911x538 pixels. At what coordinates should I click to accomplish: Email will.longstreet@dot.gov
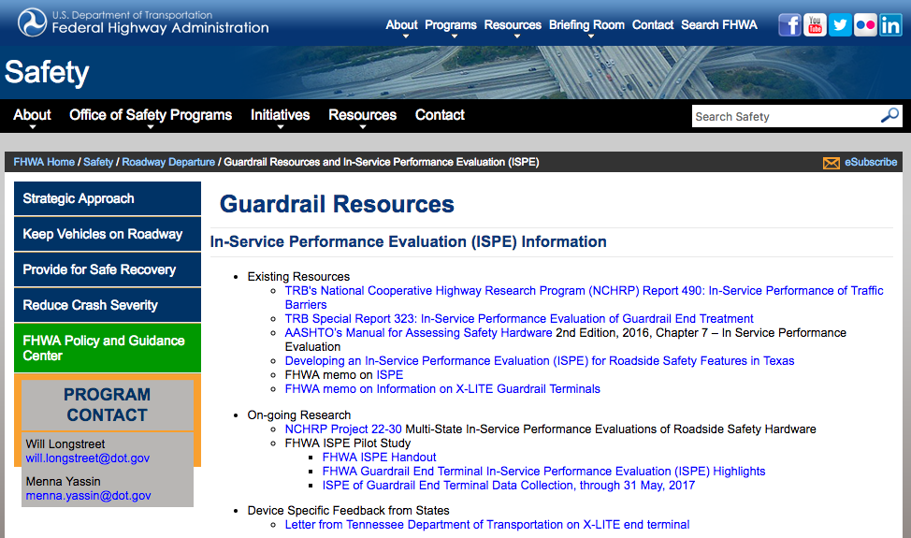coord(87,458)
